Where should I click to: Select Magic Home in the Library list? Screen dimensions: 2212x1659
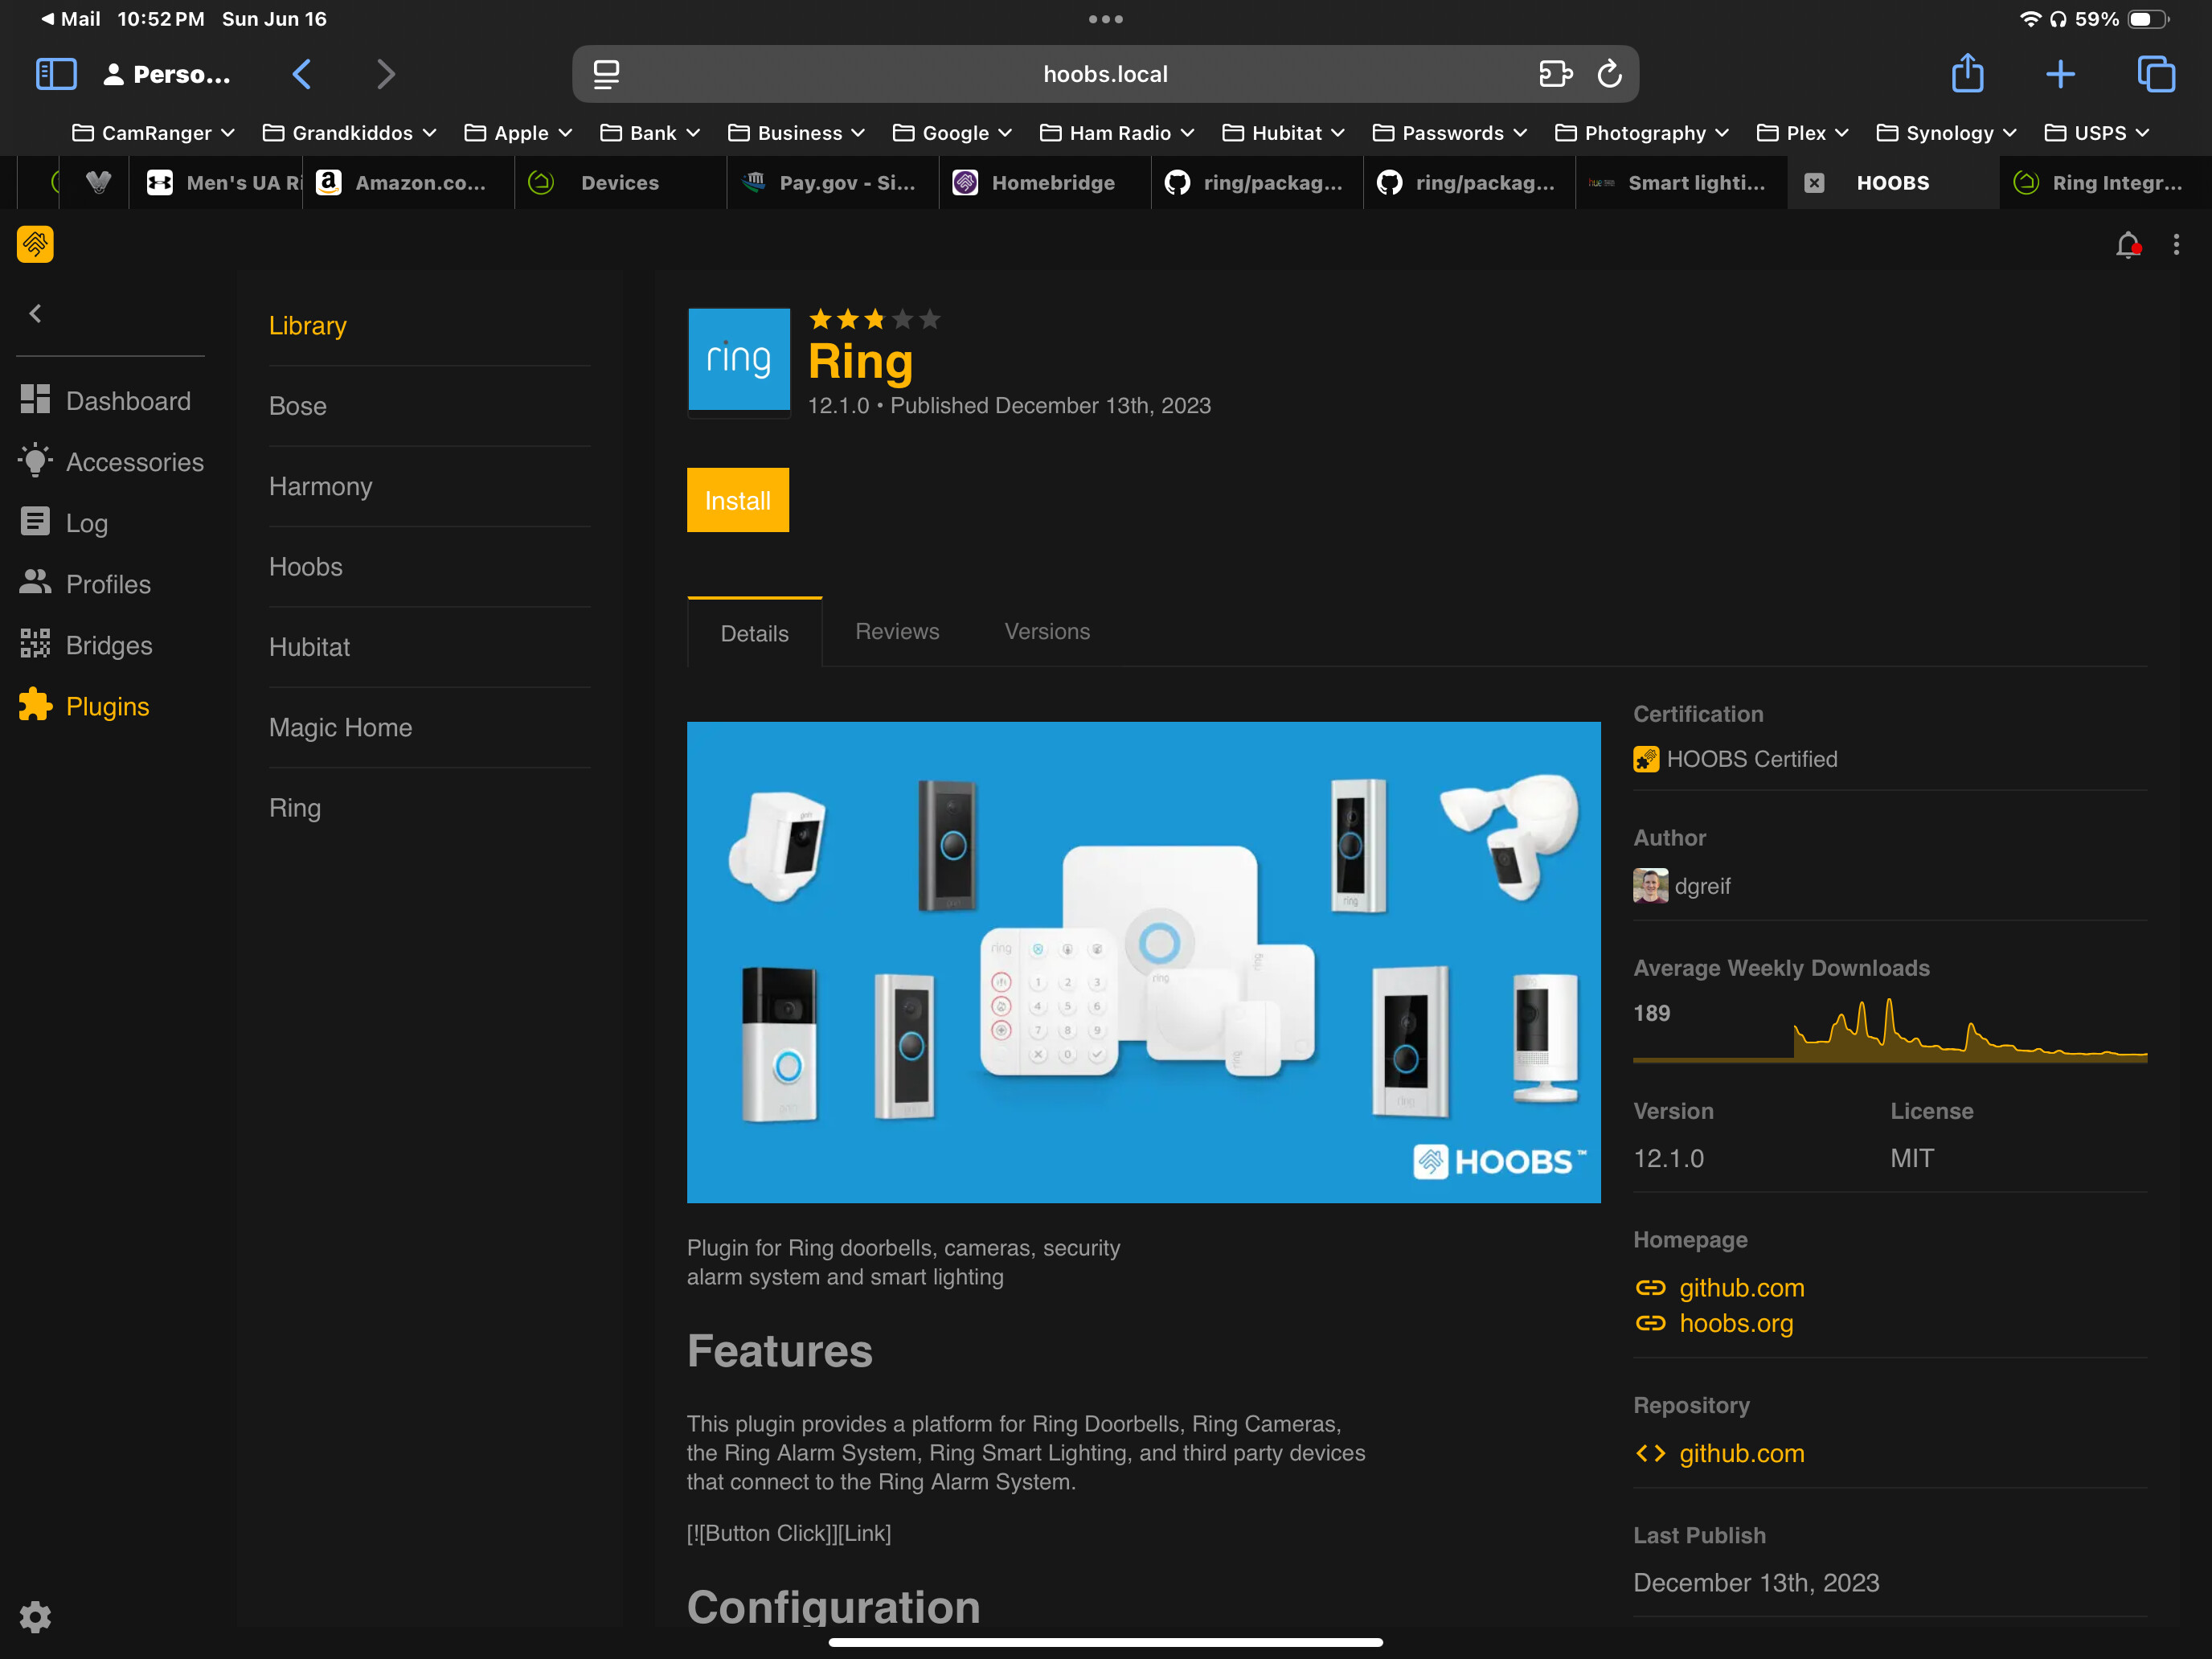(340, 727)
